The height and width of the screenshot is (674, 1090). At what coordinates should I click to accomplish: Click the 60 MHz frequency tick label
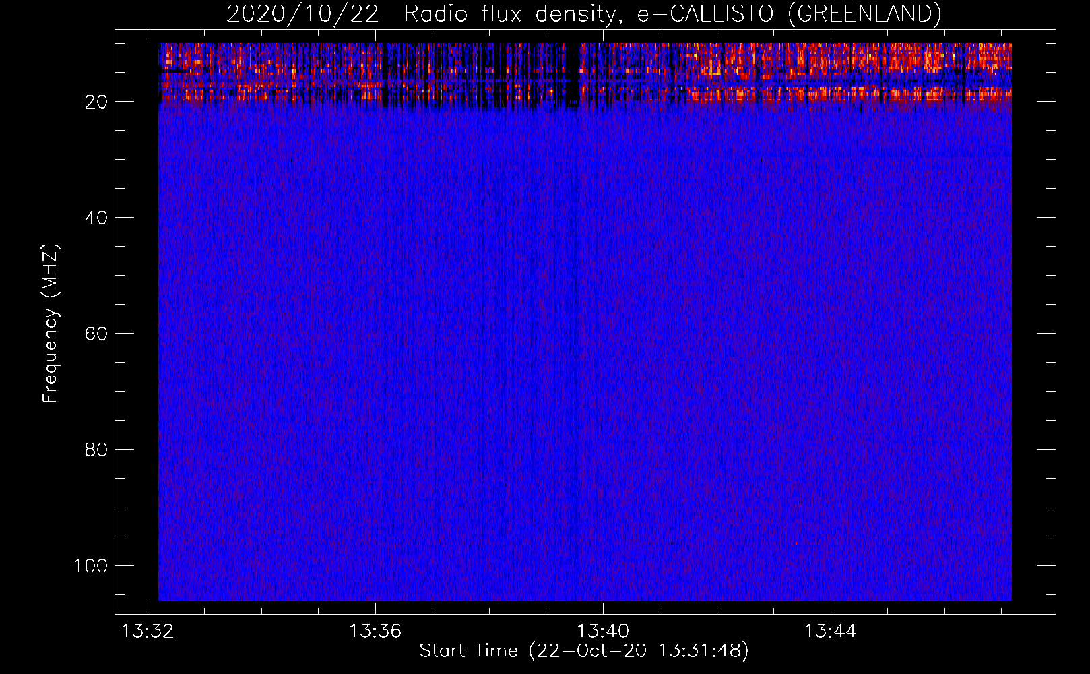[x=96, y=334]
